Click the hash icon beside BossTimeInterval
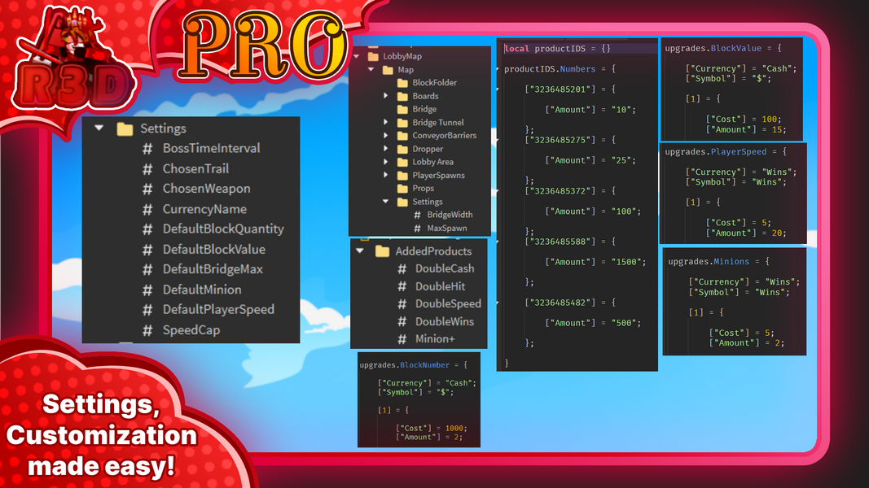 pyautogui.click(x=147, y=148)
